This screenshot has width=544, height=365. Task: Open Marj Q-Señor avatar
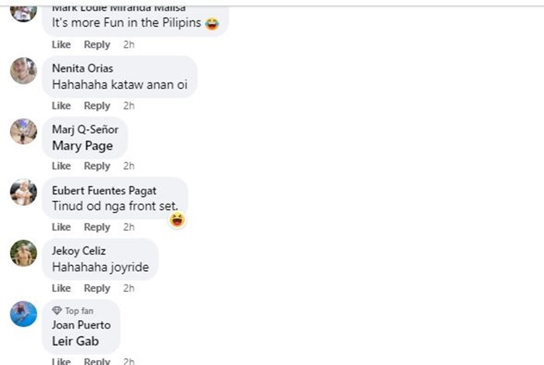pos(23,132)
